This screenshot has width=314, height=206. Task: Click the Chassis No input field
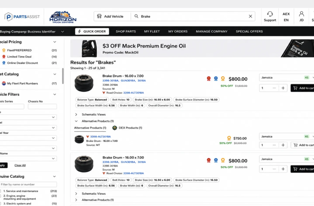[x=42, y=107]
